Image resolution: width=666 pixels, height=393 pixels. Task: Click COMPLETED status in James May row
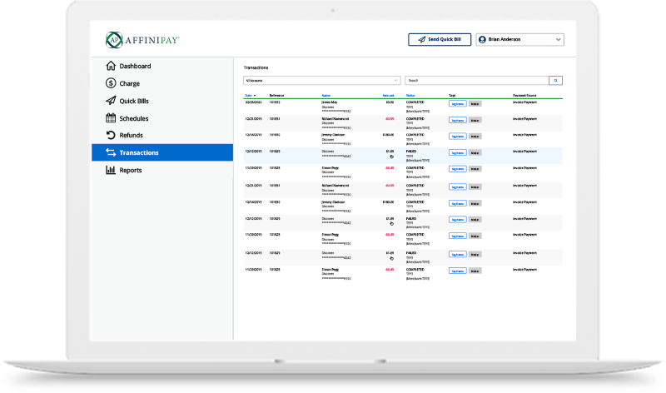tap(415, 102)
